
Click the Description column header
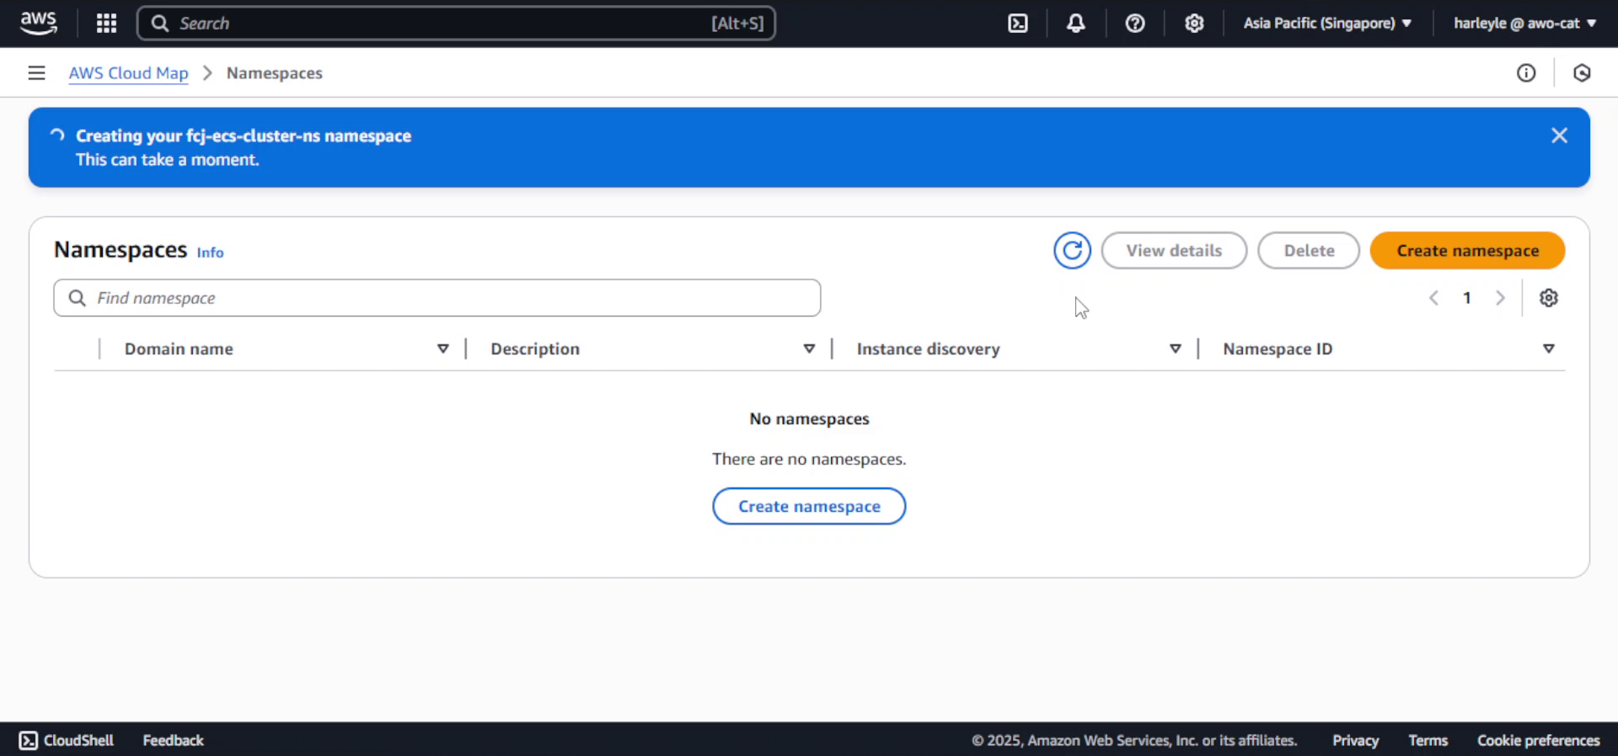point(535,349)
